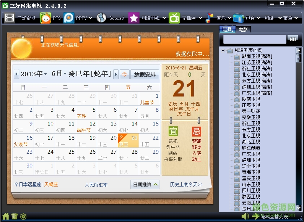304x222 pixels.
Task: Switch to the 直播 tab
Action: (x=228, y=29)
